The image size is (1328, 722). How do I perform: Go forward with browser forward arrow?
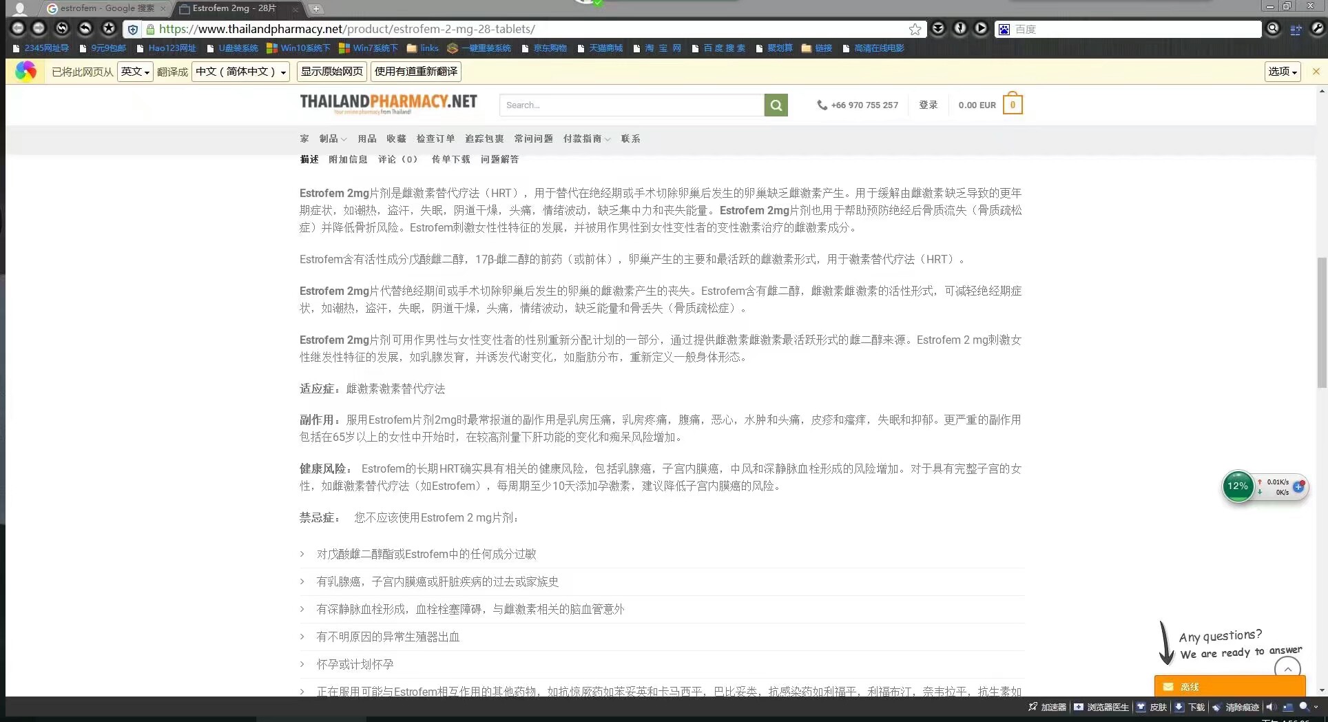tap(39, 28)
